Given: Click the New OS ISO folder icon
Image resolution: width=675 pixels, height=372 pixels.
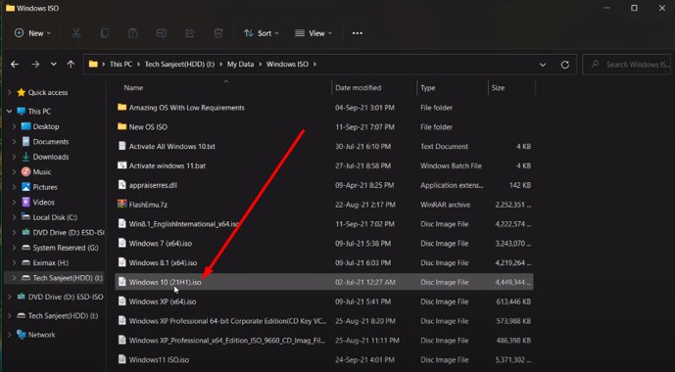Looking at the screenshot, I should (122, 127).
